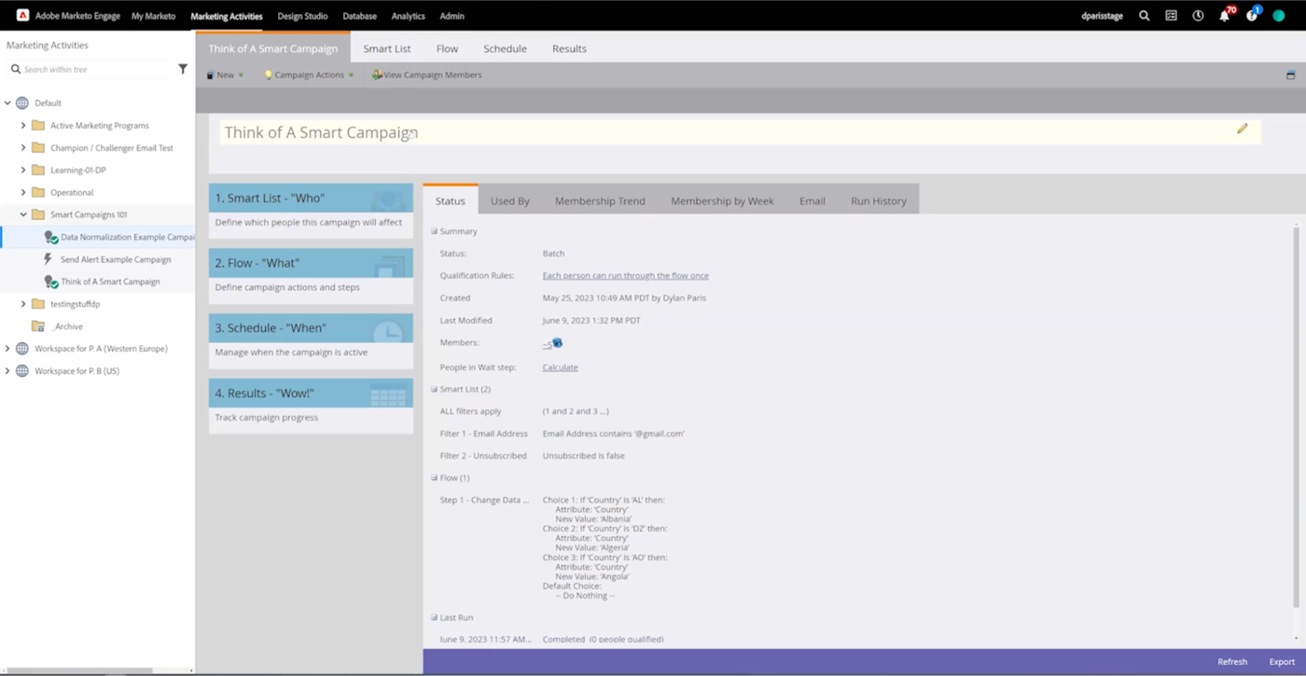Collapse the Summary section

coord(434,231)
